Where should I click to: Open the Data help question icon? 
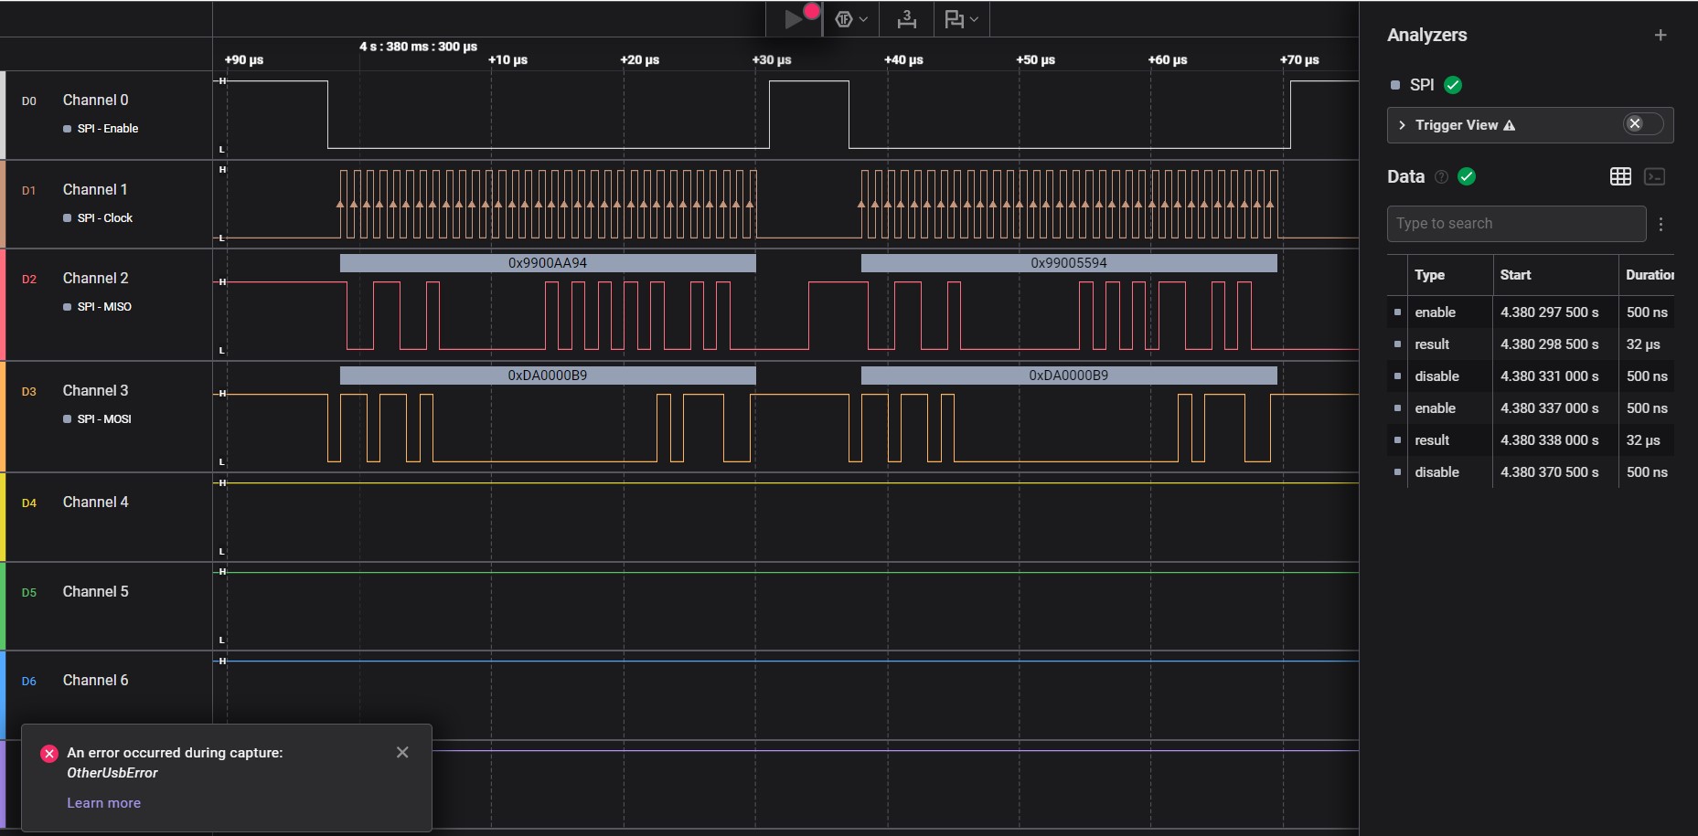pyautogui.click(x=1441, y=177)
